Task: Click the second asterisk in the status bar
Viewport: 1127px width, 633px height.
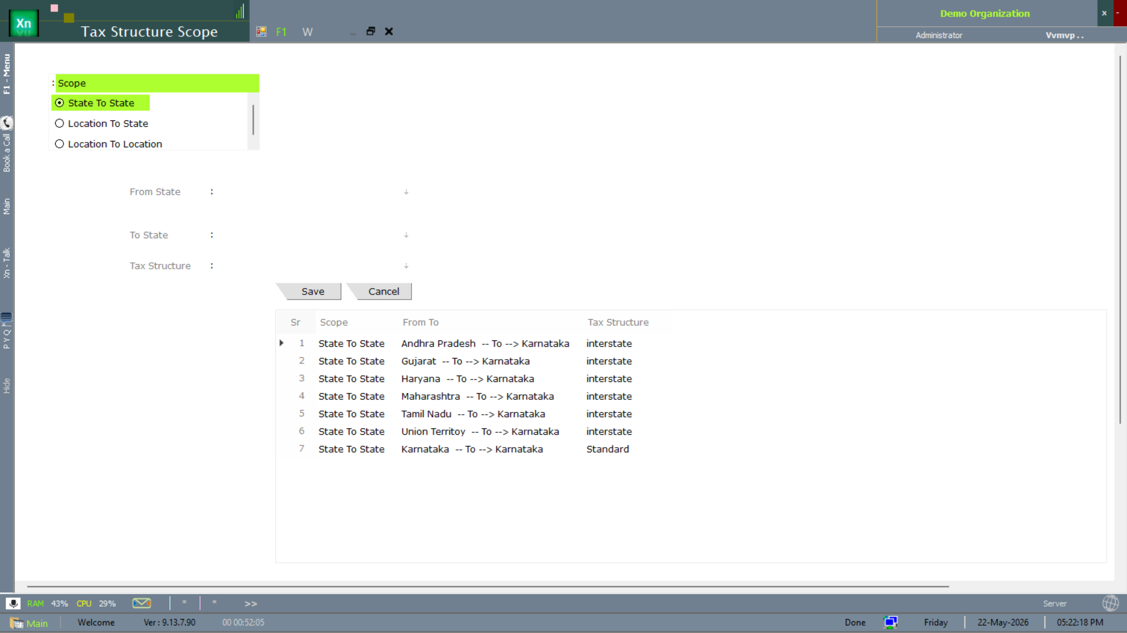Action: [x=214, y=603]
